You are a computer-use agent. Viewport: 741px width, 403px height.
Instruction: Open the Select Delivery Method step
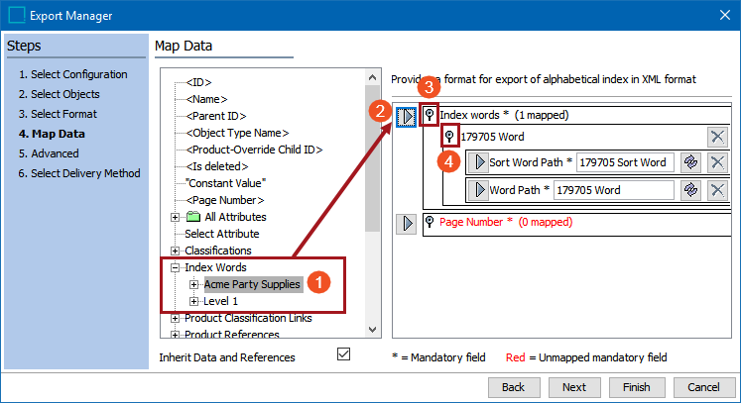(x=79, y=173)
